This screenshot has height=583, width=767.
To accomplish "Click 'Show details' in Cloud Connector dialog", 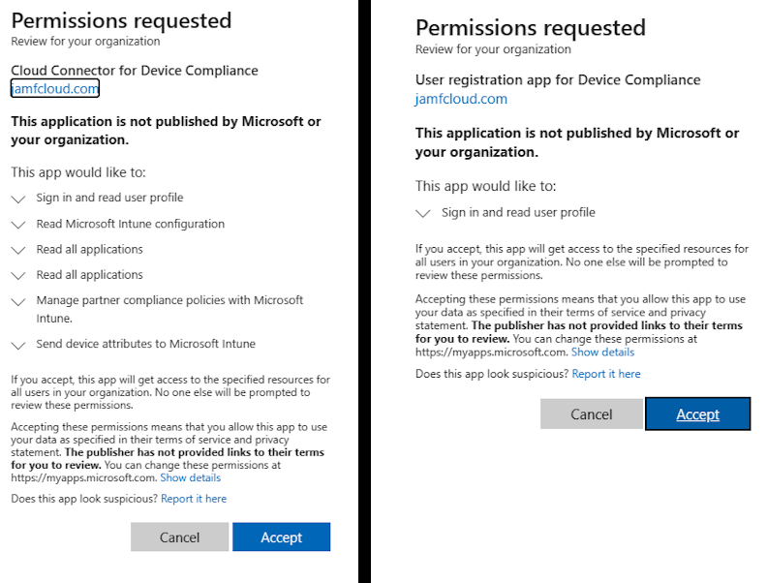I will [190, 477].
